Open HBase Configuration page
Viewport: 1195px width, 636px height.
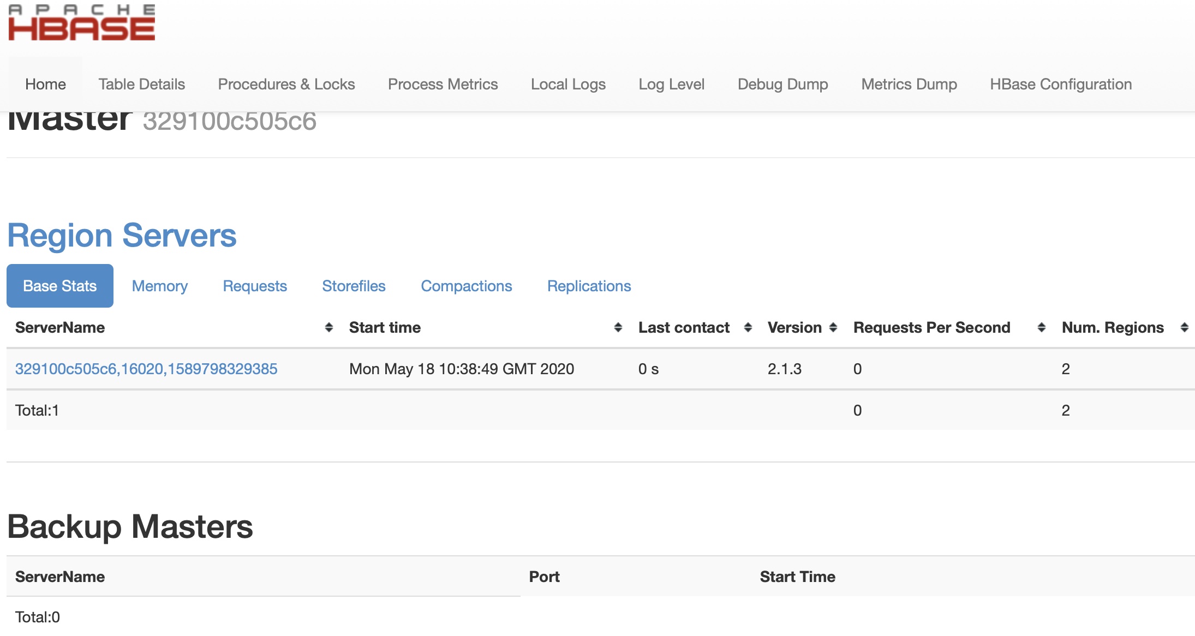[x=1061, y=85]
